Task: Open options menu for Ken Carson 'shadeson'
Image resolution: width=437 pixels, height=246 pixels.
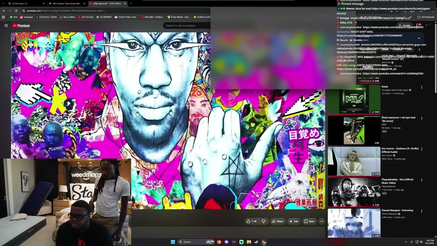Action: [x=422, y=149]
